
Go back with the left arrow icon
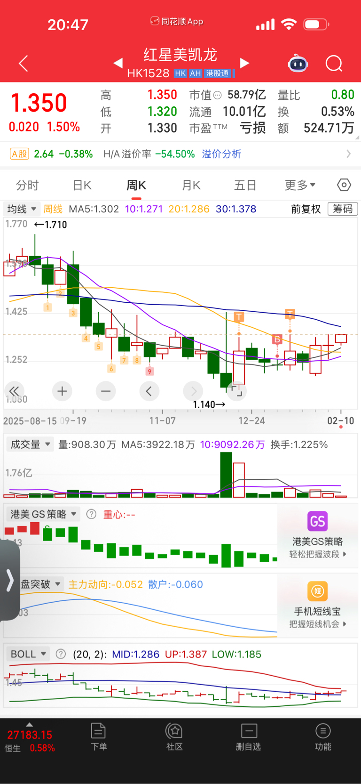click(x=24, y=63)
